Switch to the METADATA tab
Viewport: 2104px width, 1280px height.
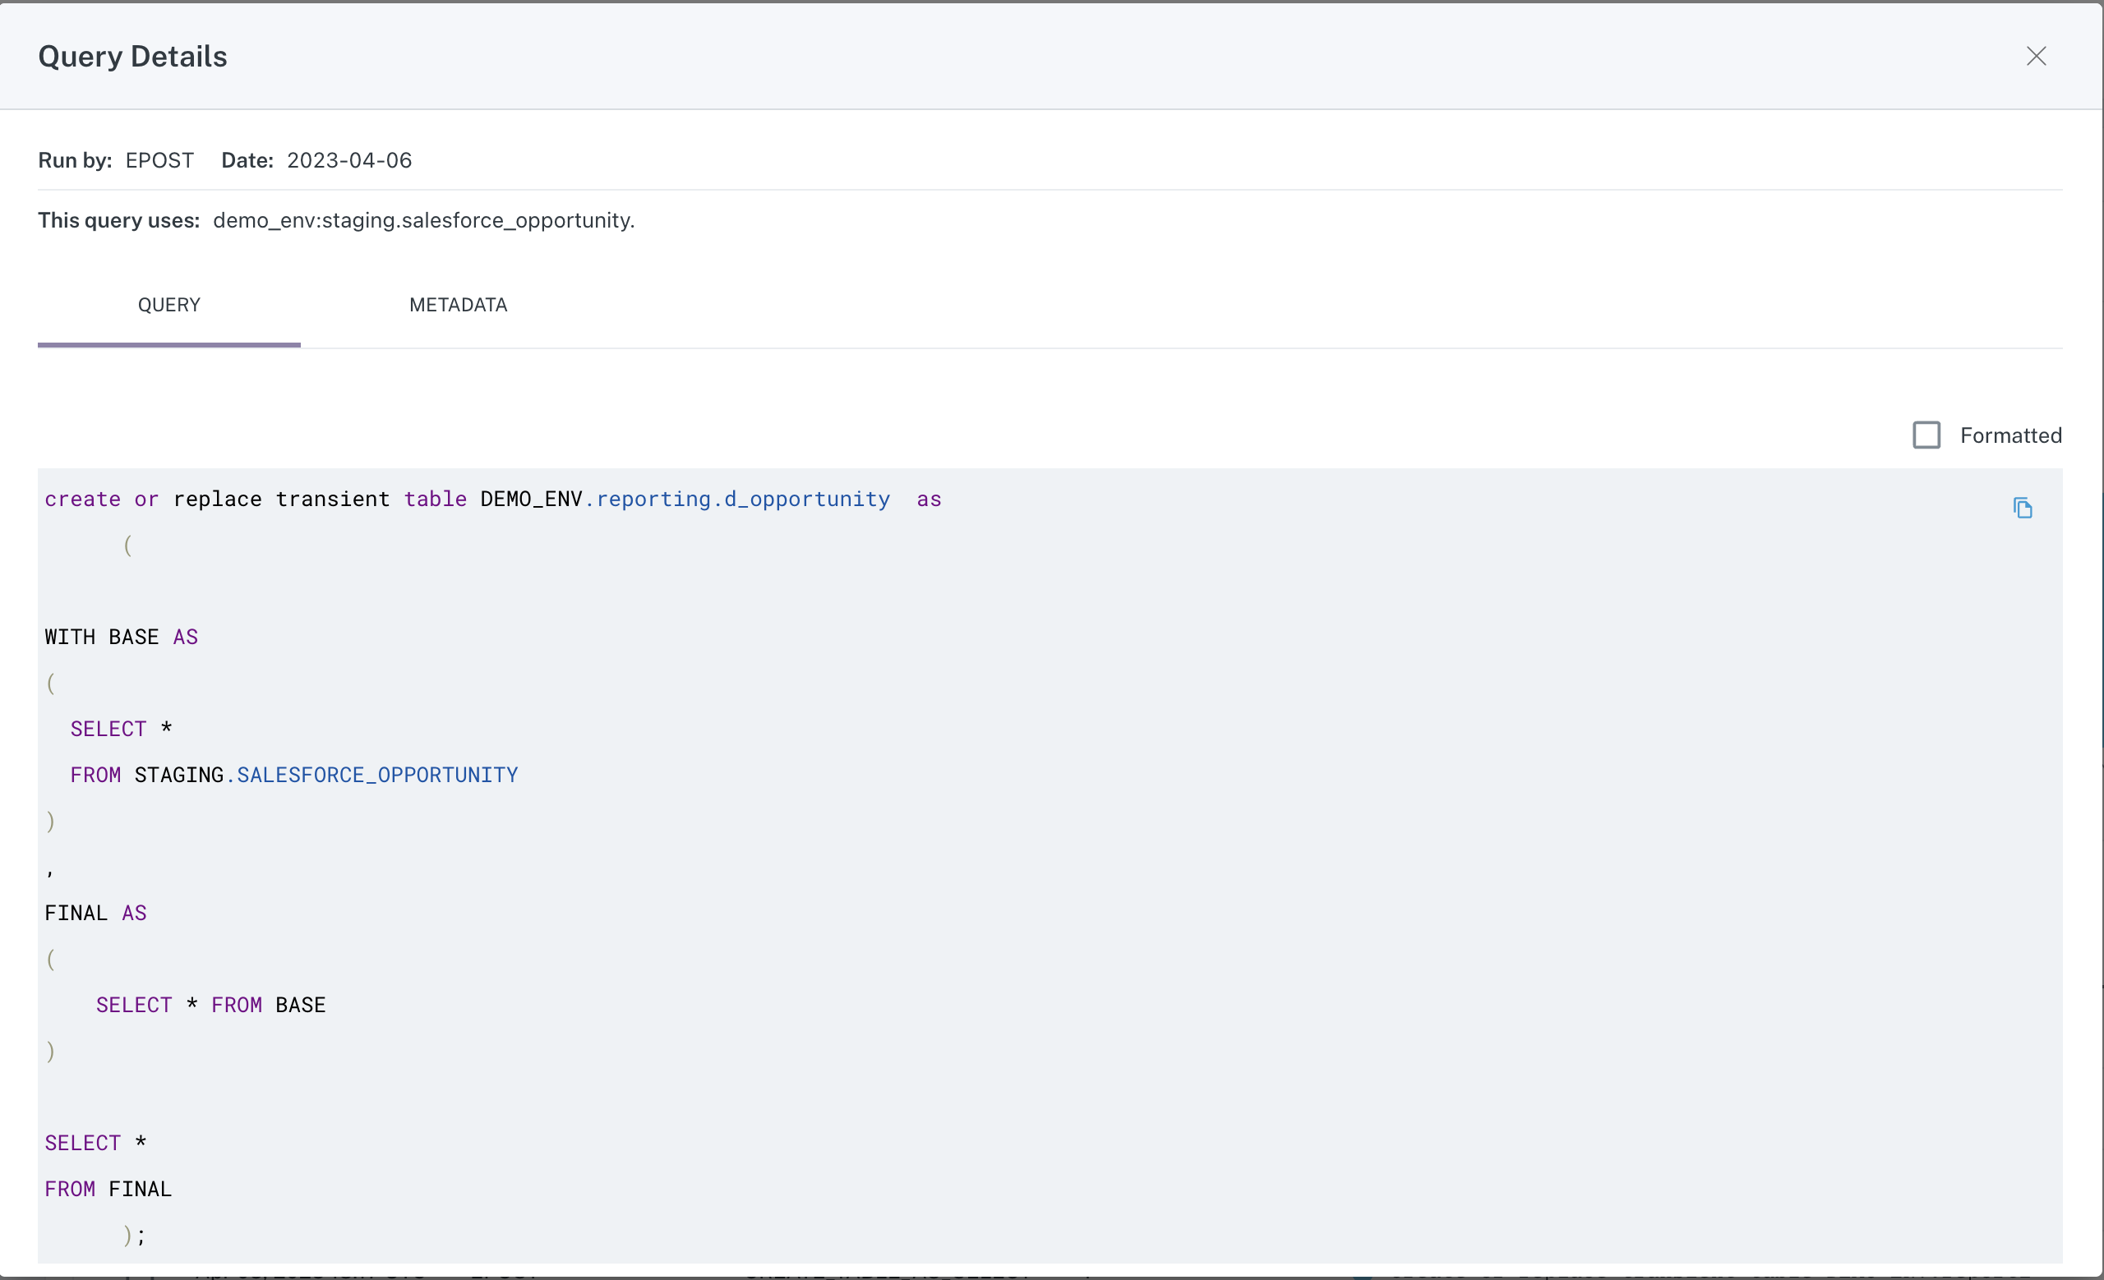point(458,305)
